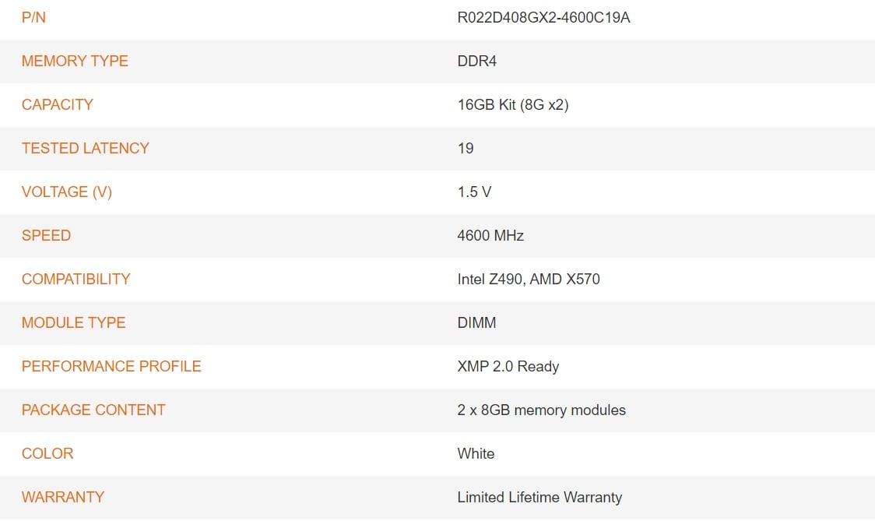This screenshot has height=521, width=875.
Task: Select the 16GB Kit (8G x2) text
Action: click(513, 104)
